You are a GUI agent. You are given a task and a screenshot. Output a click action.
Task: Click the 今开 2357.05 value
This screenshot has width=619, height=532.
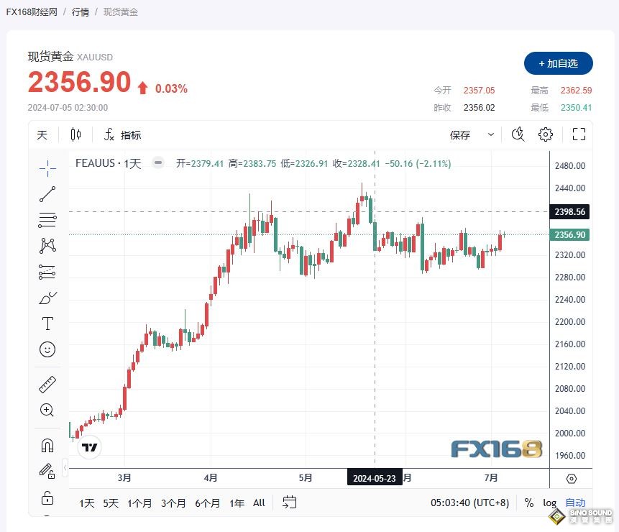click(x=479, y=91)
